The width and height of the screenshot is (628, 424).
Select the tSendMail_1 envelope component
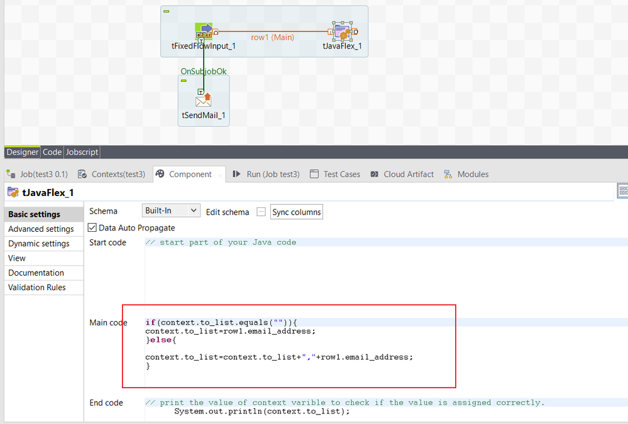204,100
